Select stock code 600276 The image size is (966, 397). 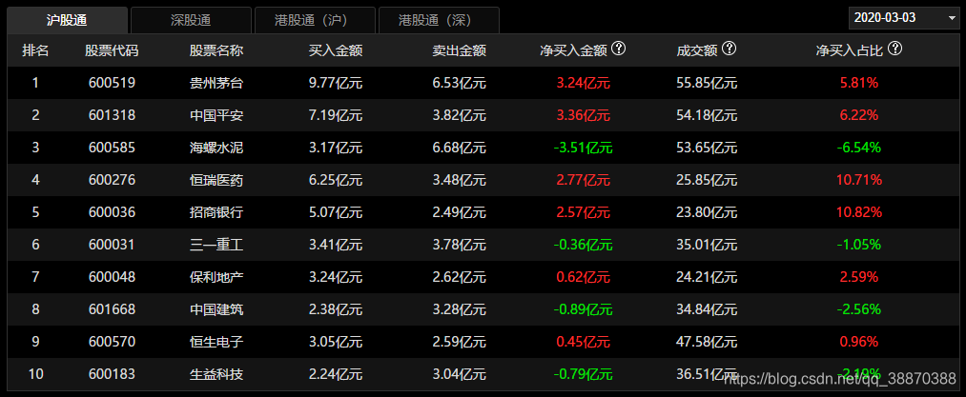click(112, 180)
